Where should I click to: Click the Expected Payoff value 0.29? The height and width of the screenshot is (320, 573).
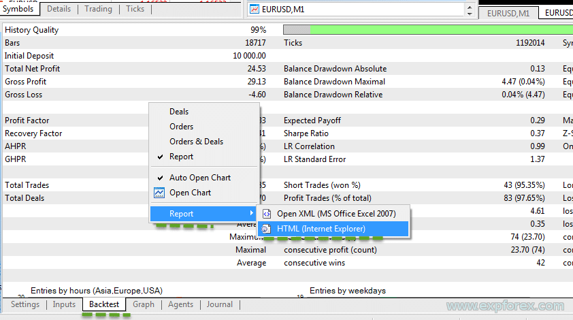538,121
